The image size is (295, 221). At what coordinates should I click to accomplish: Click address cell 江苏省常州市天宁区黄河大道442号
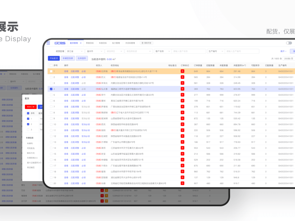[127, 148]
